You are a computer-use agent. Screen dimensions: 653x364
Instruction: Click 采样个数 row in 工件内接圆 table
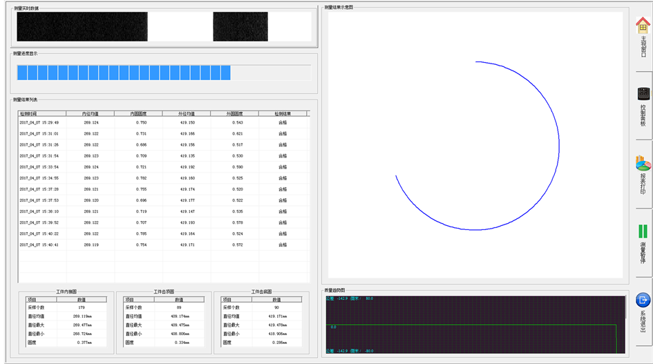pos(66,307)
